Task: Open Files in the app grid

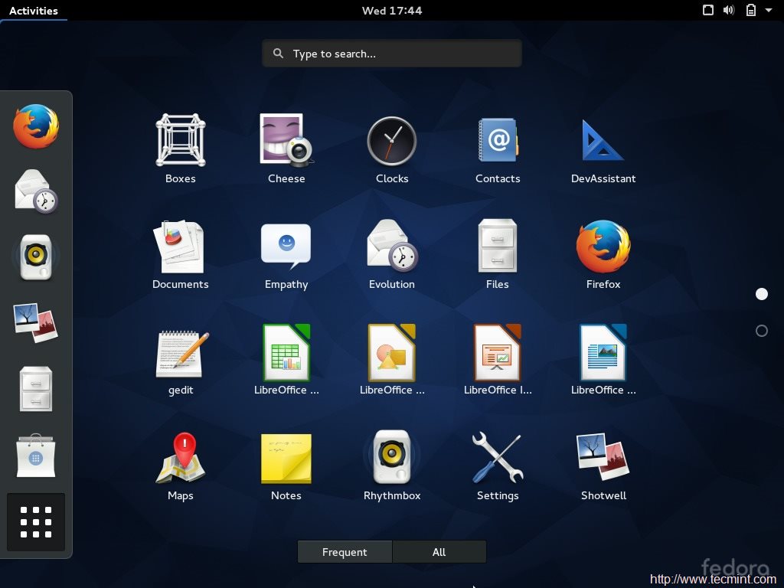Action: pos(498,246)
